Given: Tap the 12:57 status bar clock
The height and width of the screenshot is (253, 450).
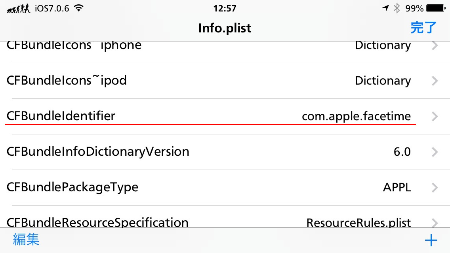Looking at the screenshot, I should (225, 8).
